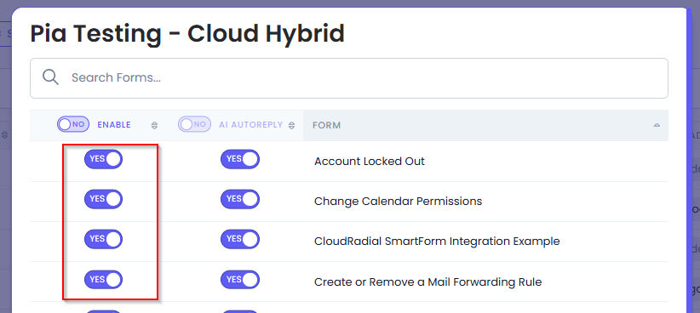Disable CloudRadial SmartForm Integration Example form
Screen dimensions: 700x313
click(x=103, y=240)
